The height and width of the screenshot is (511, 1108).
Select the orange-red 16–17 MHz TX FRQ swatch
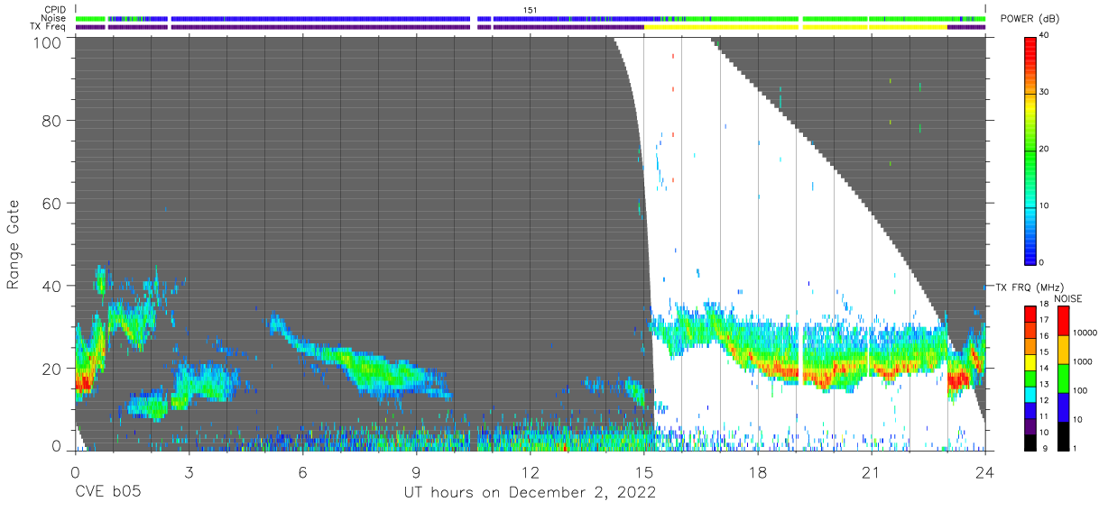pyautogui.click(x=1030, y=330)
